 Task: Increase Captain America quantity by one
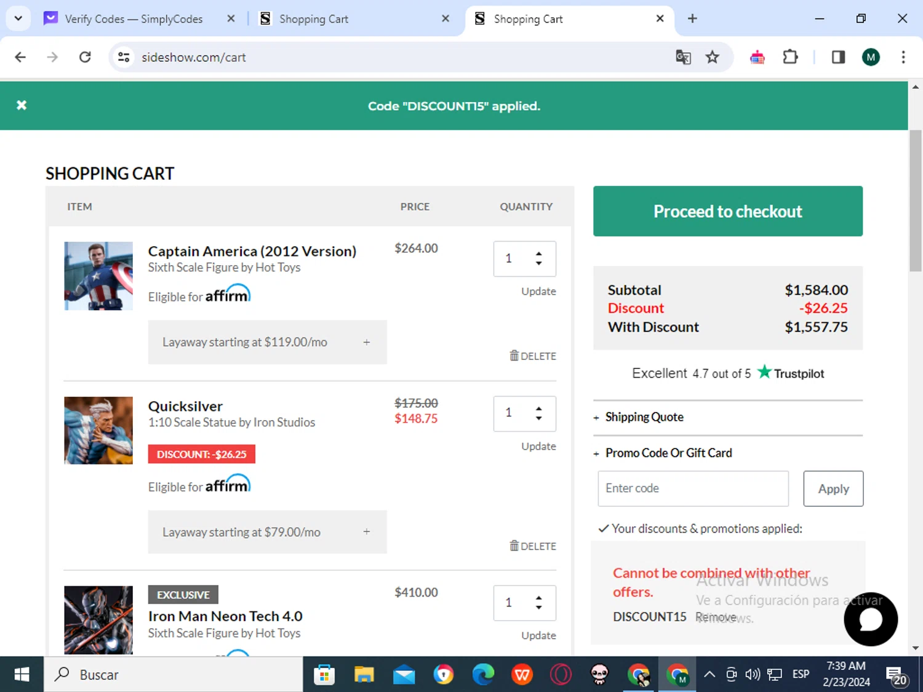[x=539, y=253]
